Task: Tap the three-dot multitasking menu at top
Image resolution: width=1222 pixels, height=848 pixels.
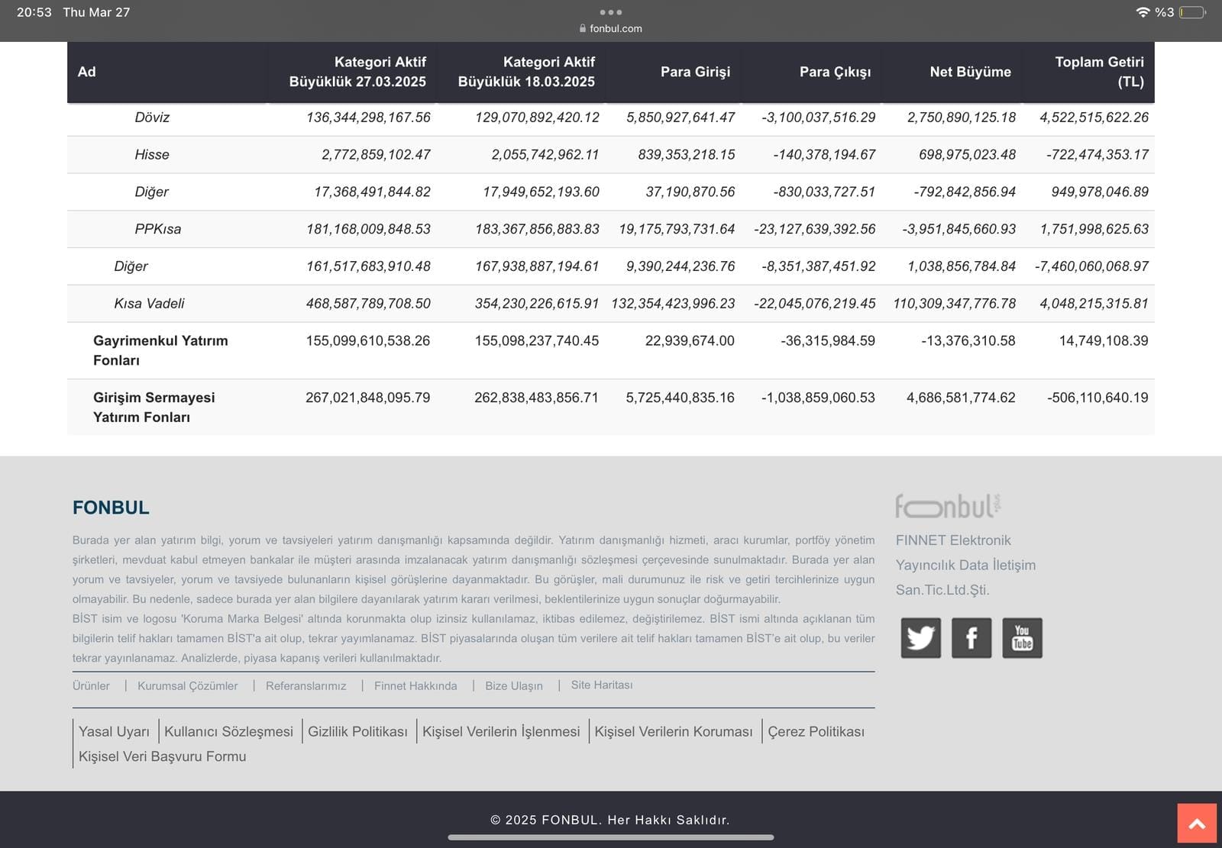Action: 610,12
